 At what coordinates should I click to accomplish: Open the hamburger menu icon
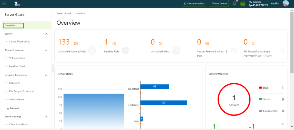[x=4, y=3]
